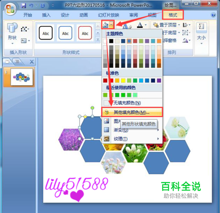Viewport: 220px width, 213px height.
Task: Open the 纹理(T) texture submenu
Action: tap(132, 139)
